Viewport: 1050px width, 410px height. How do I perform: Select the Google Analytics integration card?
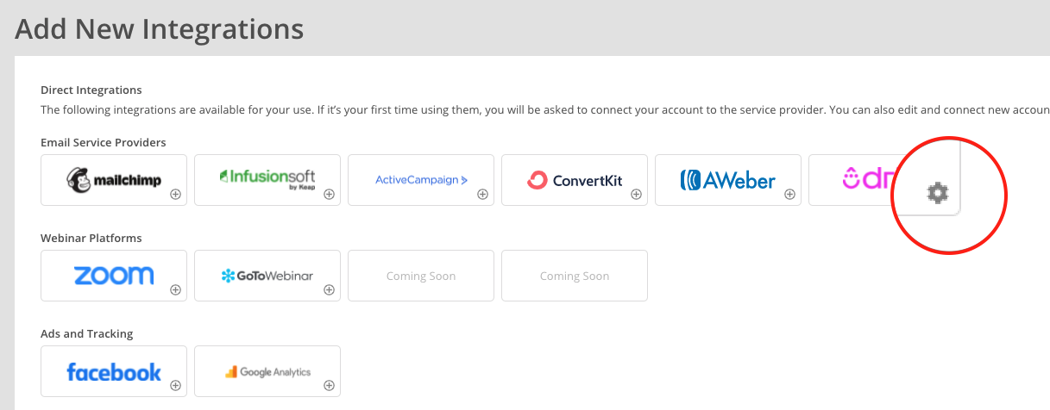click(x=267, y=371)
